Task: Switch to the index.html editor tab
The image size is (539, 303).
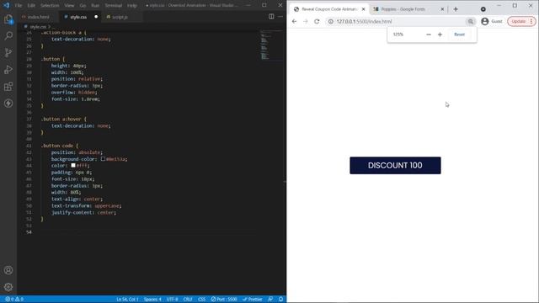Action: coord(38,17)
